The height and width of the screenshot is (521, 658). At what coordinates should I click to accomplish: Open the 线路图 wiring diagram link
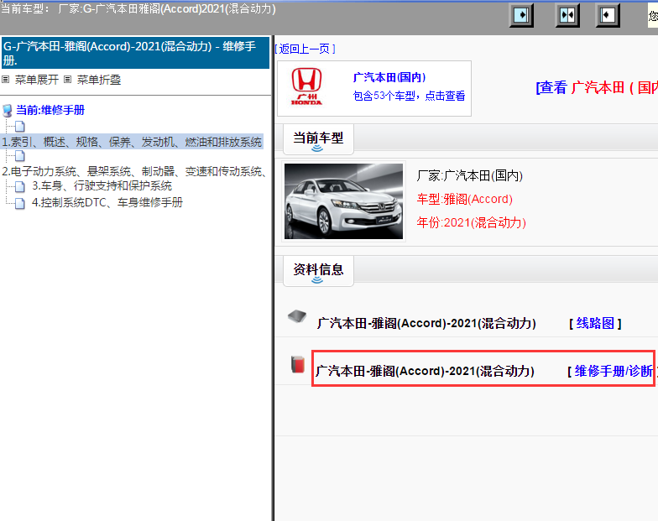(595, 324)
